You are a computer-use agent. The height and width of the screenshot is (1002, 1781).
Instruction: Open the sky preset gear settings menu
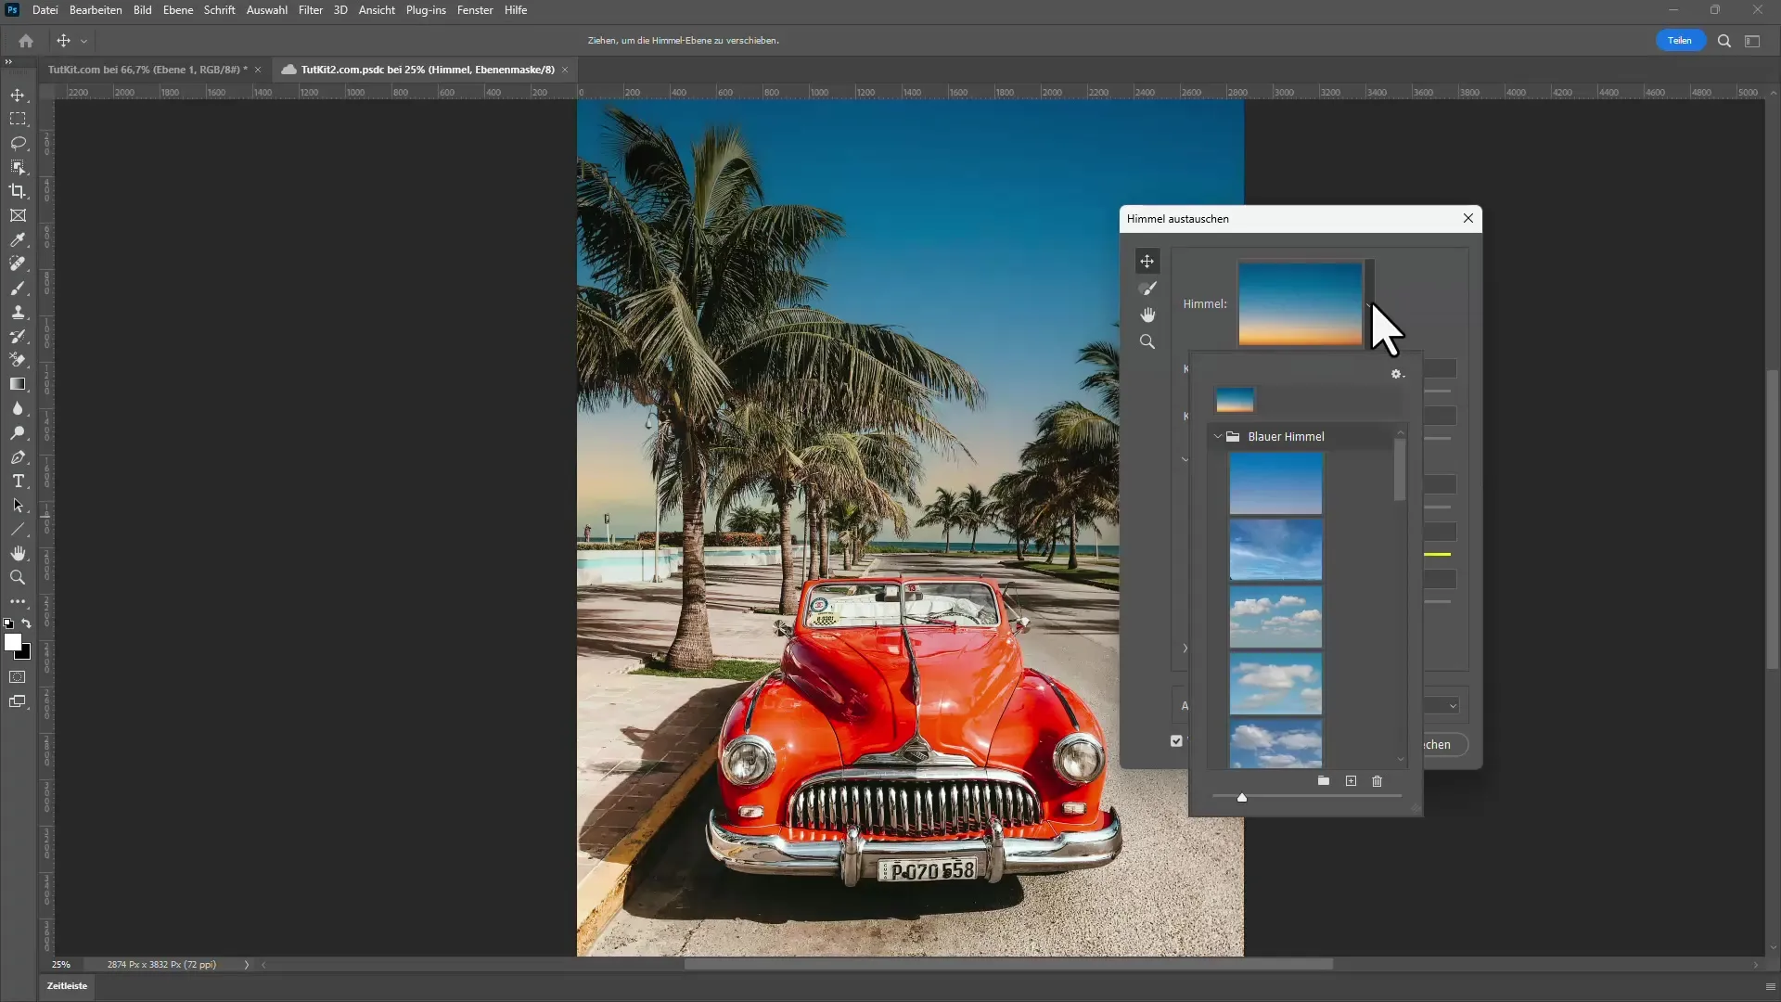click(1397, 374)
